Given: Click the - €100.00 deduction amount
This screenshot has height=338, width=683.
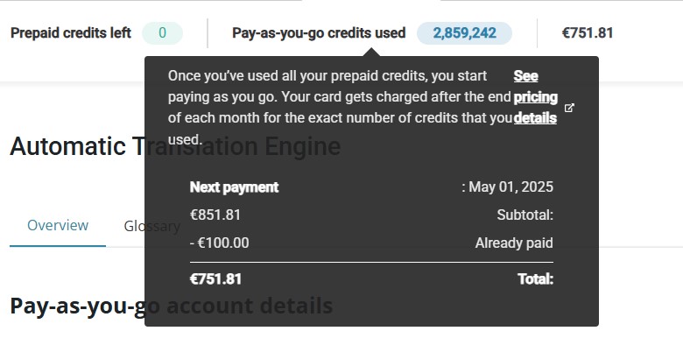Looking at the screenshot, I should [220, 243].
